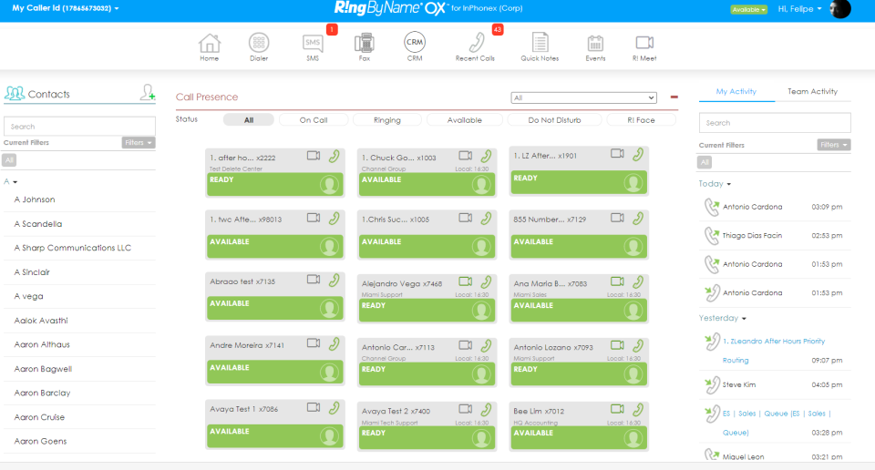Switch to My Activity tab

[736, 91]
